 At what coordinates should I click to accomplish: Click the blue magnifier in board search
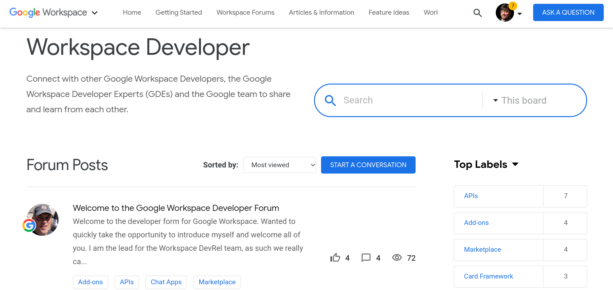(330, 100)
